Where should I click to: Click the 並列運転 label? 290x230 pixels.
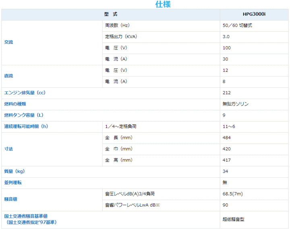(13, 182)
